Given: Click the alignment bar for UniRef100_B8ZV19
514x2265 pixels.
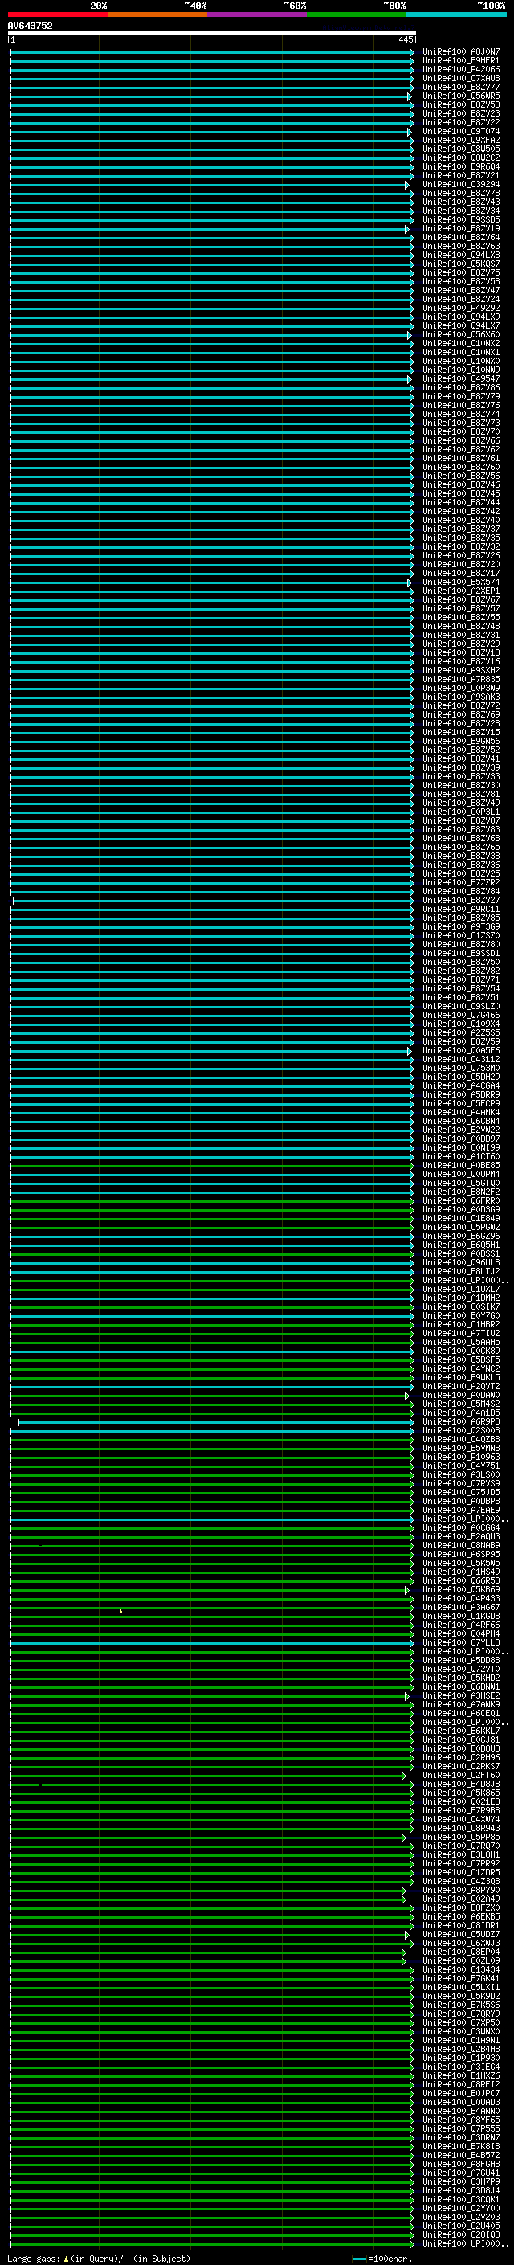Looking at the screenshot, I should click(x=209, y=229).
